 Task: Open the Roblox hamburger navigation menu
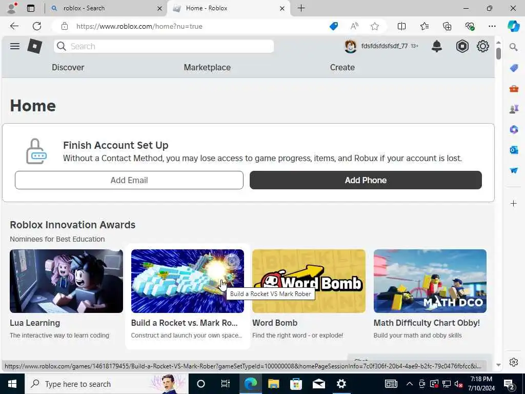click(x=15, y=46)
